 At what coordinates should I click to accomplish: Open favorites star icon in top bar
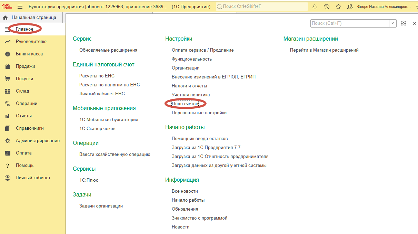point(338,7)
